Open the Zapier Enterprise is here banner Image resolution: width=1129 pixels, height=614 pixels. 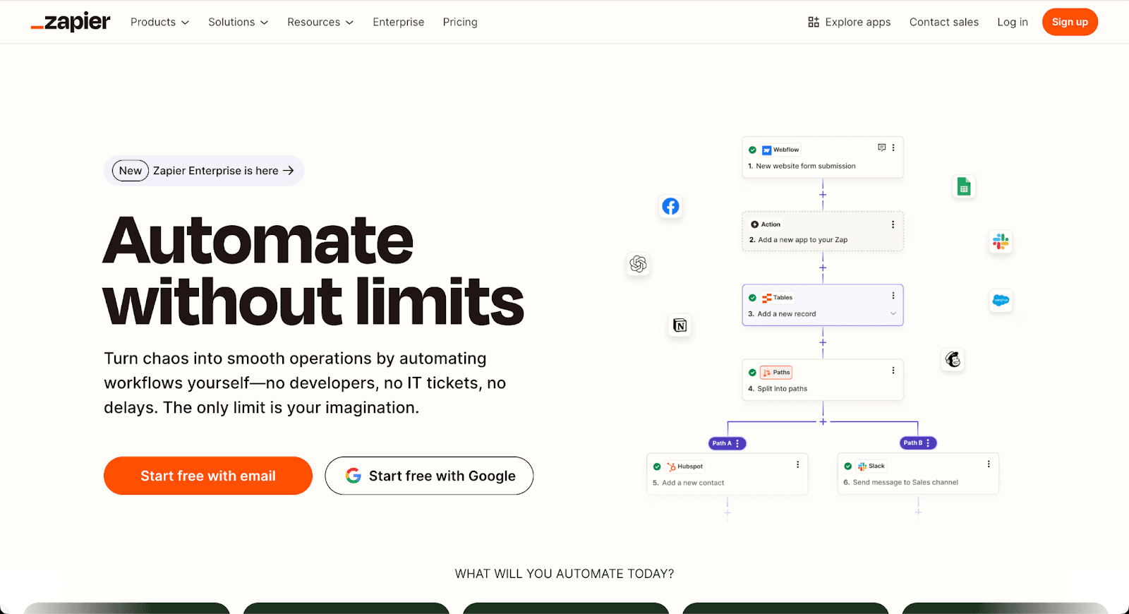click(x=204, y=171)
